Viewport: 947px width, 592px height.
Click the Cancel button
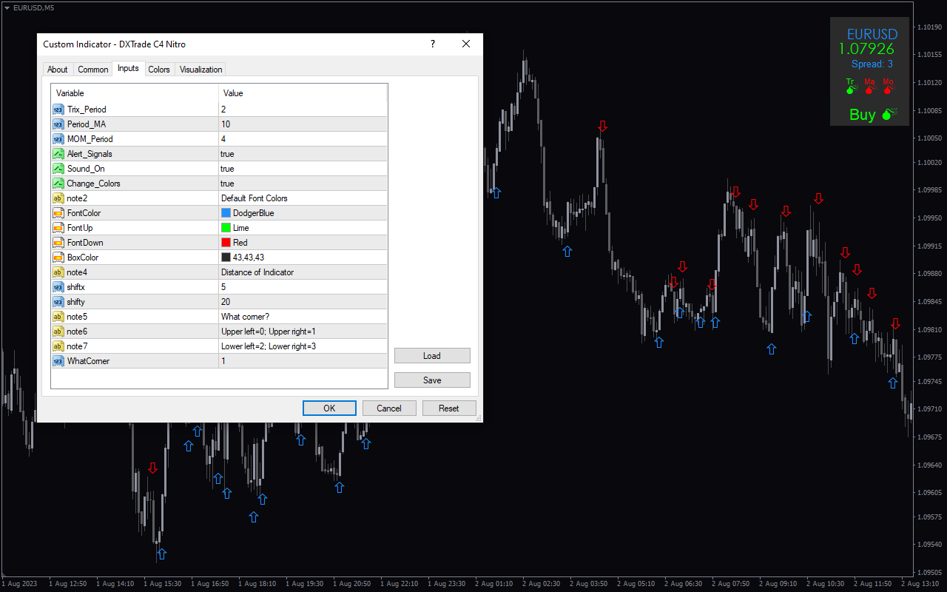[389, 408]
